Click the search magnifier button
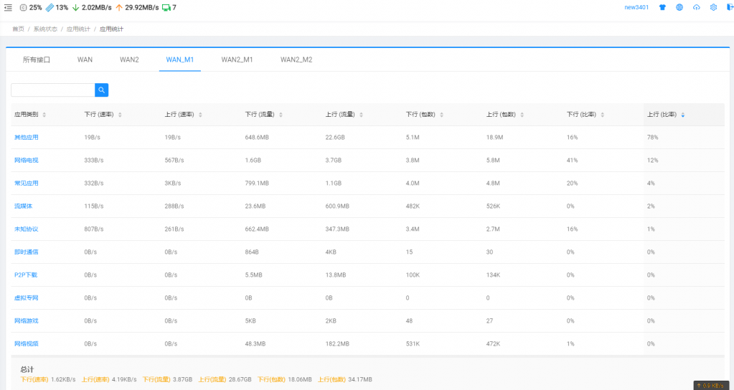The image size is (734, 390). tap(102, 90)
